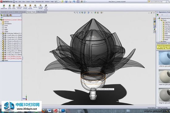The width and height of the screenshot is (170, 113).
Task: Select the Edit Decal tool
Action: (14, 7)
